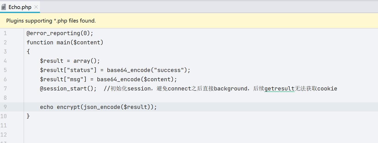Click the file icon on Echo.php tab
The image size is (378, 143).
click(4, 7)
